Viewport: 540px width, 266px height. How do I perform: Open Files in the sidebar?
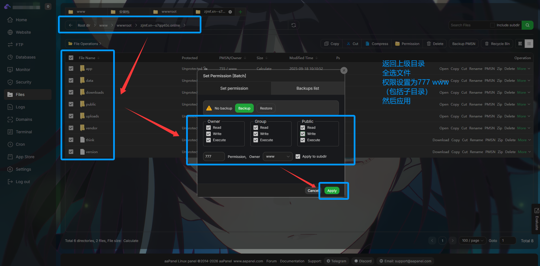[x=28, y=95]
